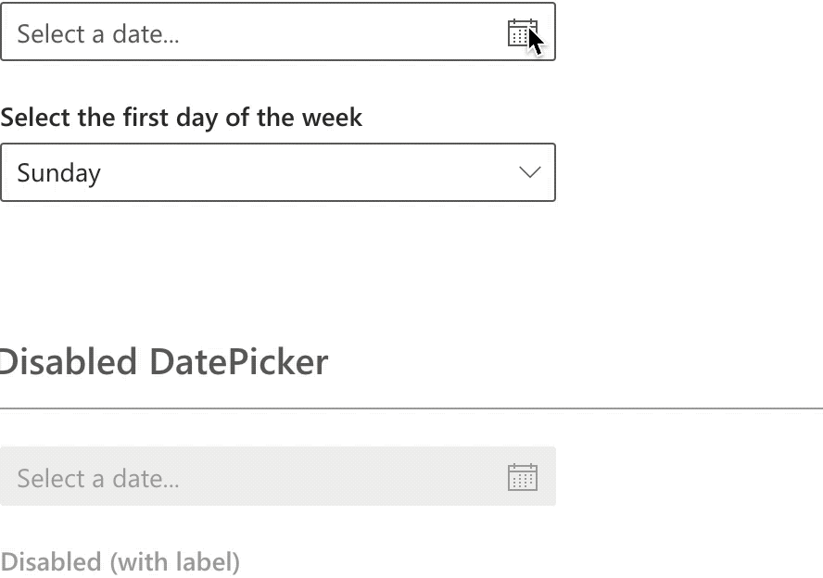Focus the enabled date picker input
Screen dimensions: 823x578
[232, 34]
